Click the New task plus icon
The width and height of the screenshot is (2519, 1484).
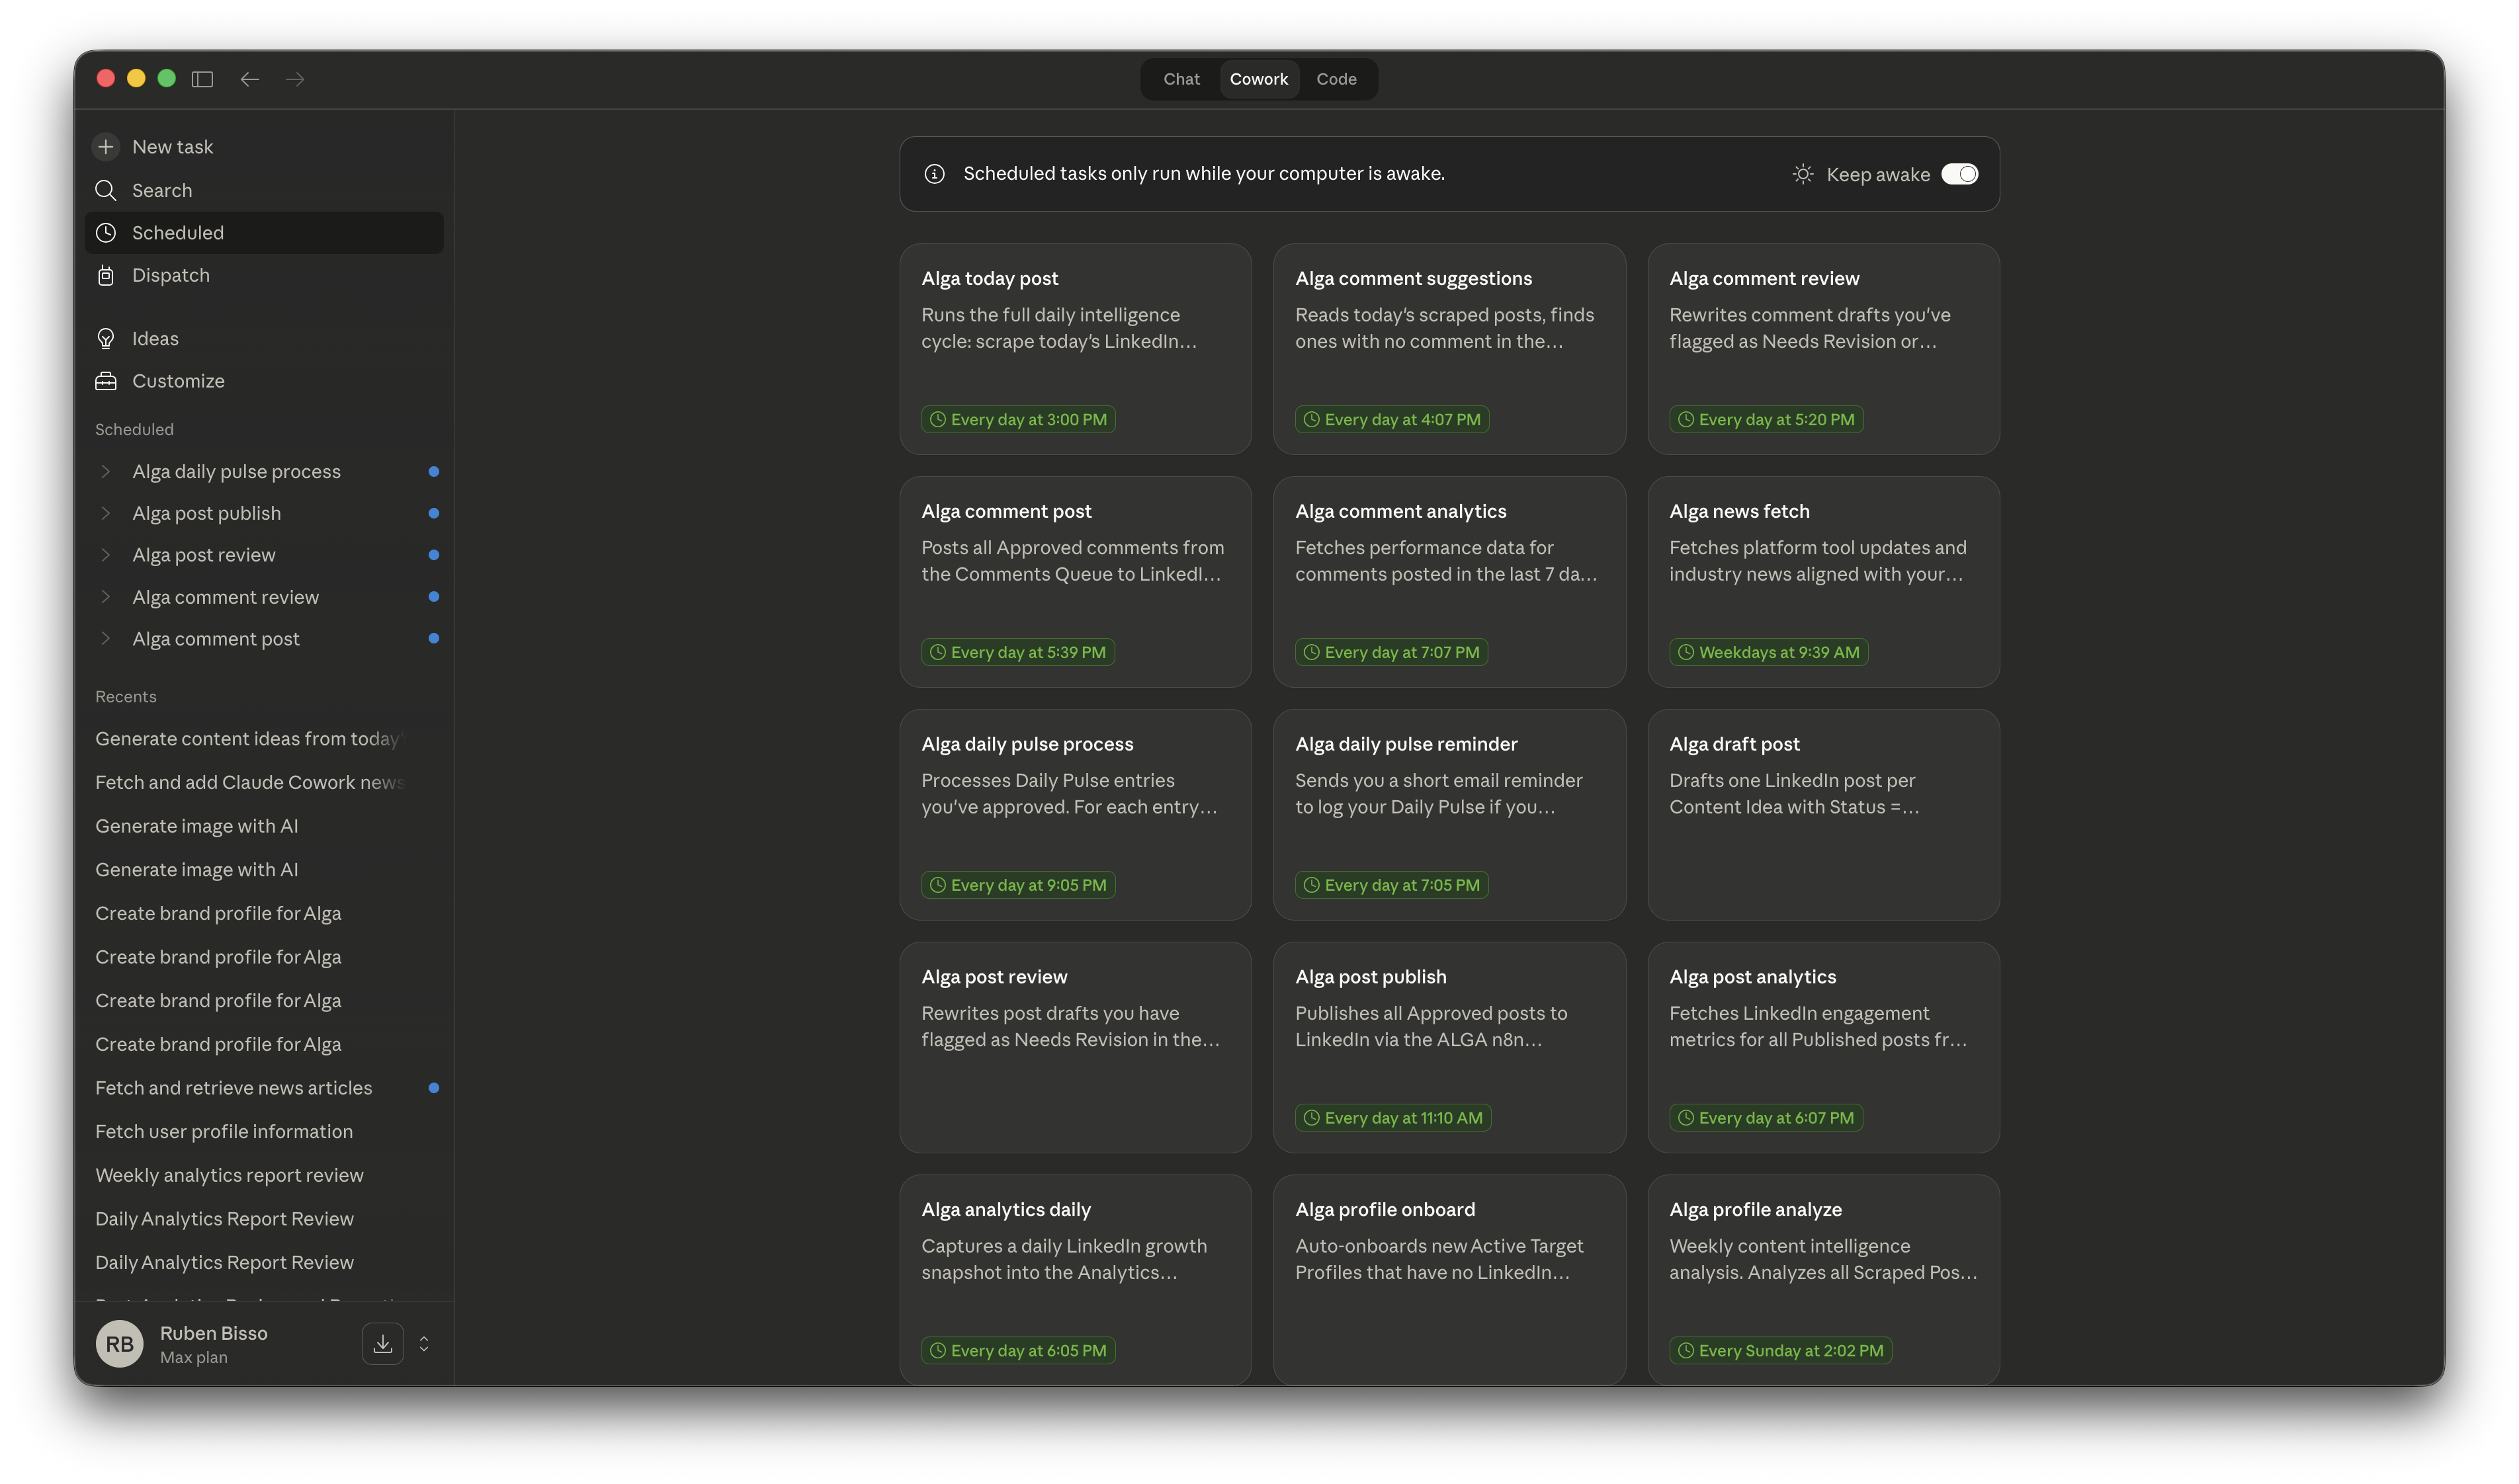coord(106,147)
